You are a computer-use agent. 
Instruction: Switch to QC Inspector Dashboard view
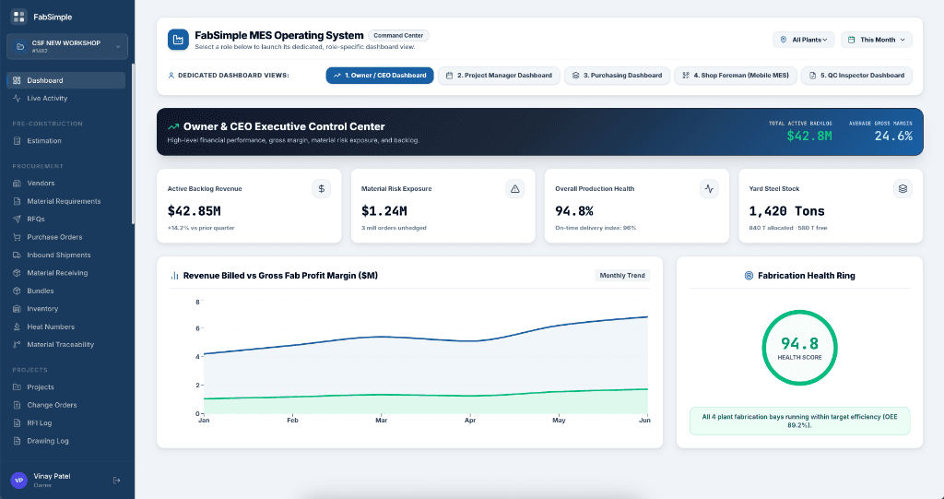856,76
